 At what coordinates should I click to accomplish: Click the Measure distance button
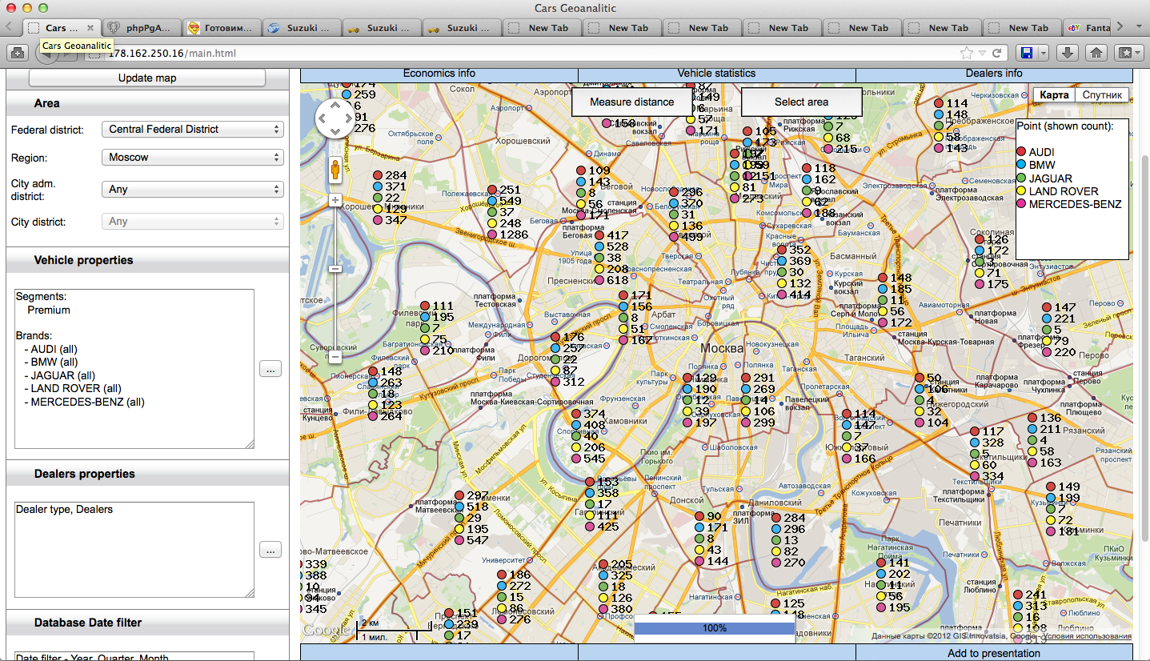click(631, 102)
